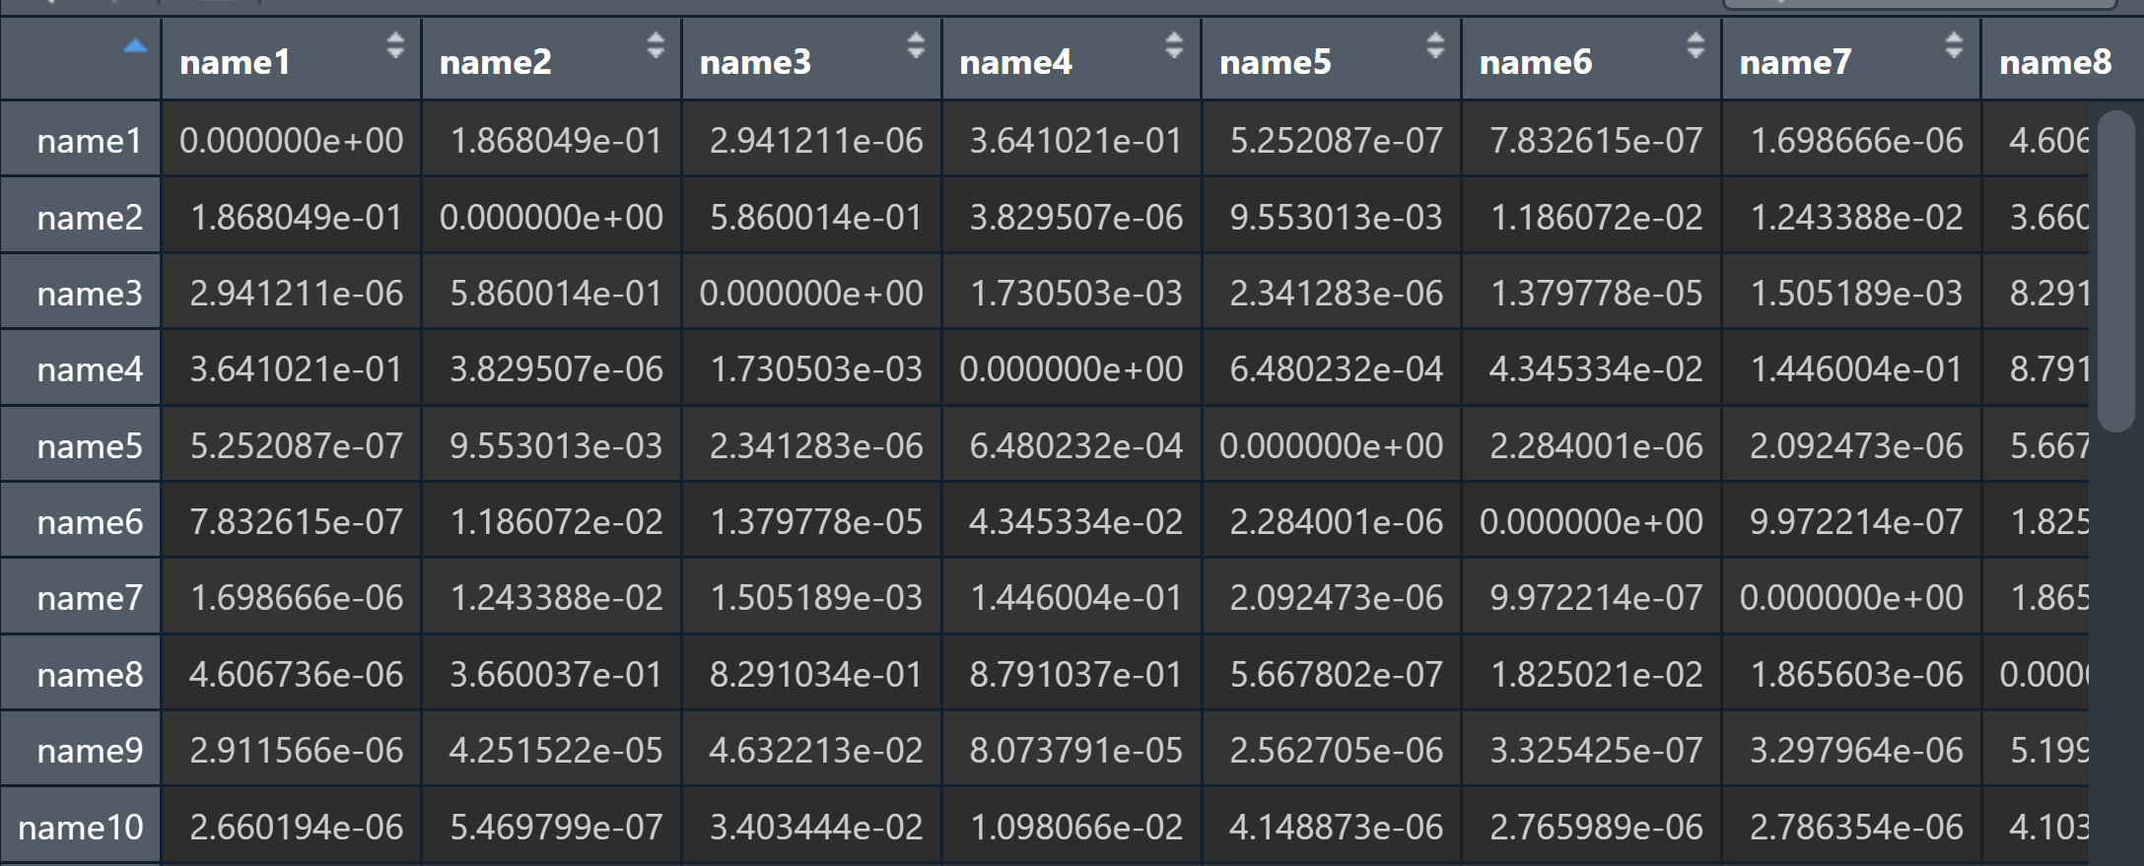Sort table by name1 column arrows
Viewport: 2144px width, 866px height.
click(395, 45)
